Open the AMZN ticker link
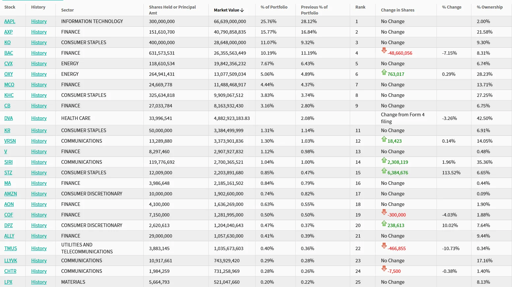 pyautogui.click(x=11, y=194)
